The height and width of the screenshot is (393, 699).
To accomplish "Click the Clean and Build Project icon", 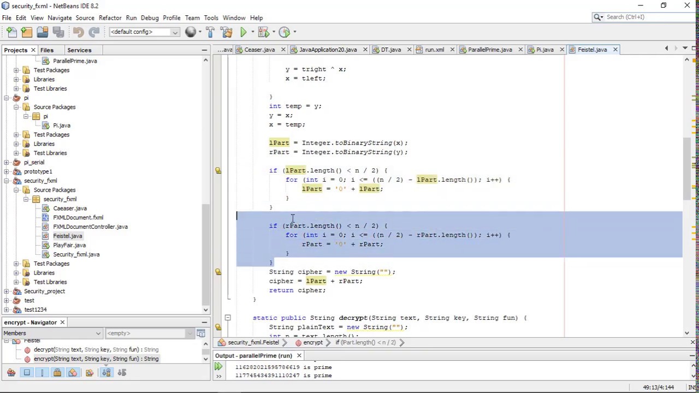I will click(226, 32).
